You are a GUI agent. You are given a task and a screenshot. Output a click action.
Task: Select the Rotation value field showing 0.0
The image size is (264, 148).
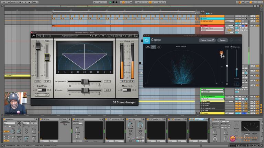107,90
